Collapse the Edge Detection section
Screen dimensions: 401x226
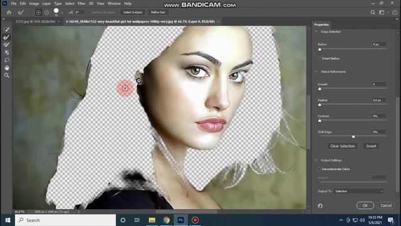tap(316, 32)
